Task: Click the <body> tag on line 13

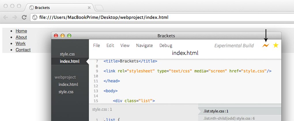Action: coord(110,91)
